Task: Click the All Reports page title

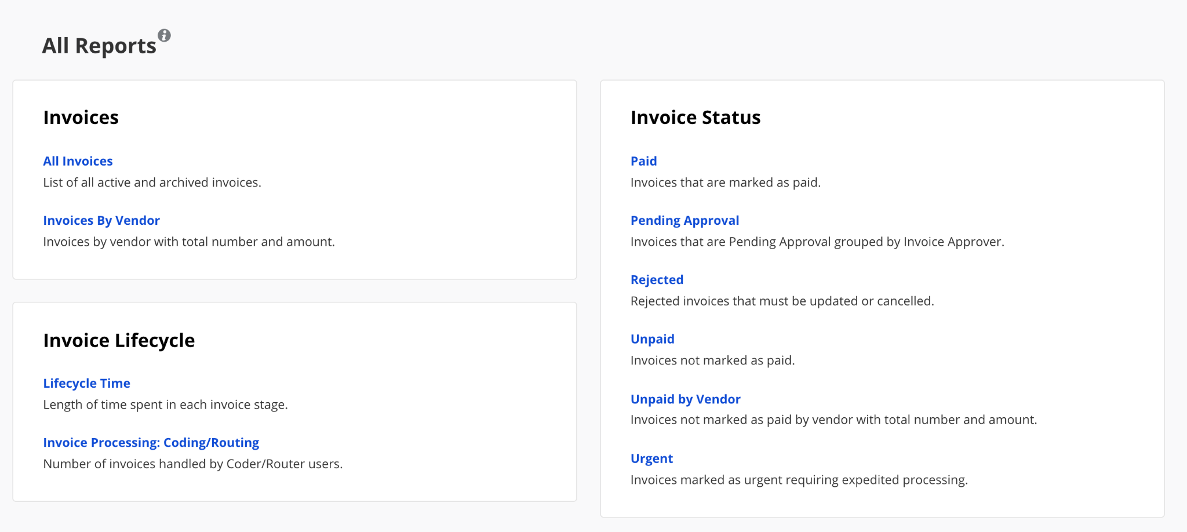Action: click(x=99, y=45)
